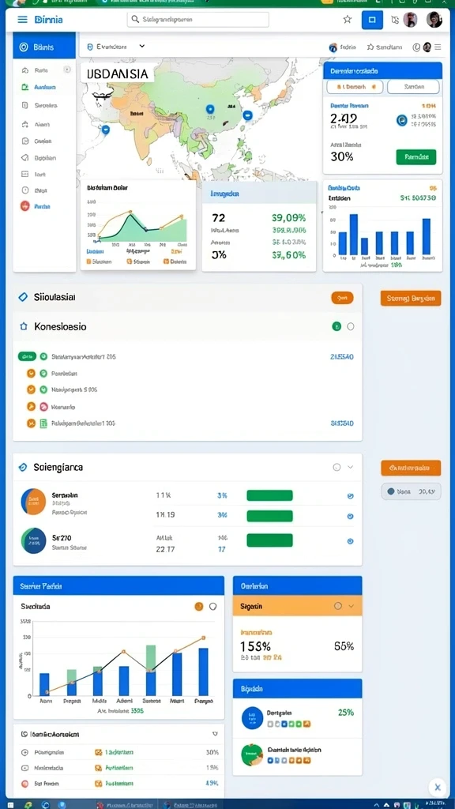Toggle the green circle in Konesloasio header
The width and height of the screenshot is (455, 809).
point(337,326)
